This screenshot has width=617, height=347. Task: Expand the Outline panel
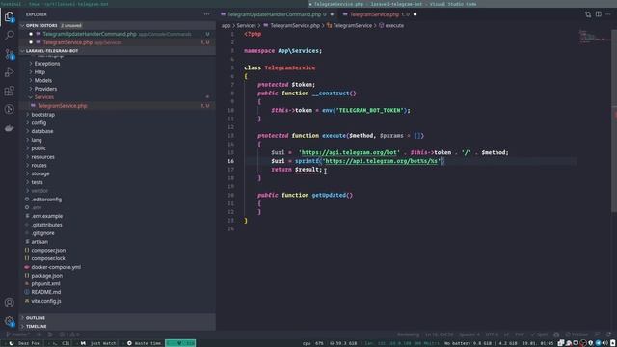coord(36,318)
